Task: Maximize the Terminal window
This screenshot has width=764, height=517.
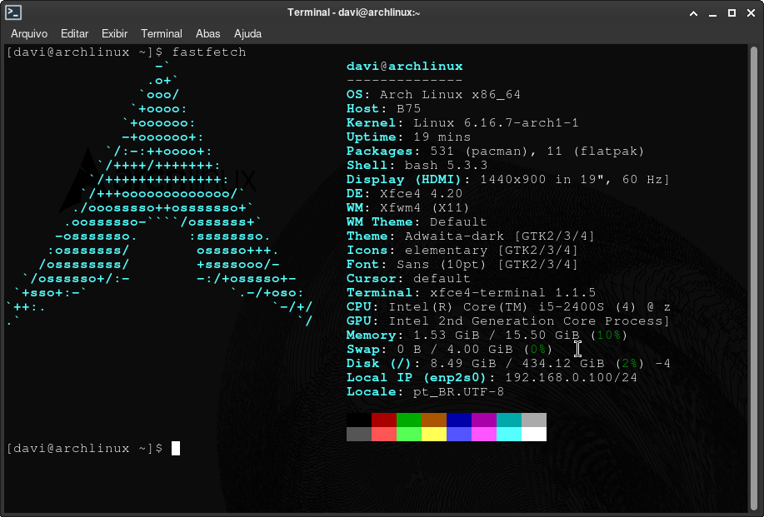Action: coord(732,12)
